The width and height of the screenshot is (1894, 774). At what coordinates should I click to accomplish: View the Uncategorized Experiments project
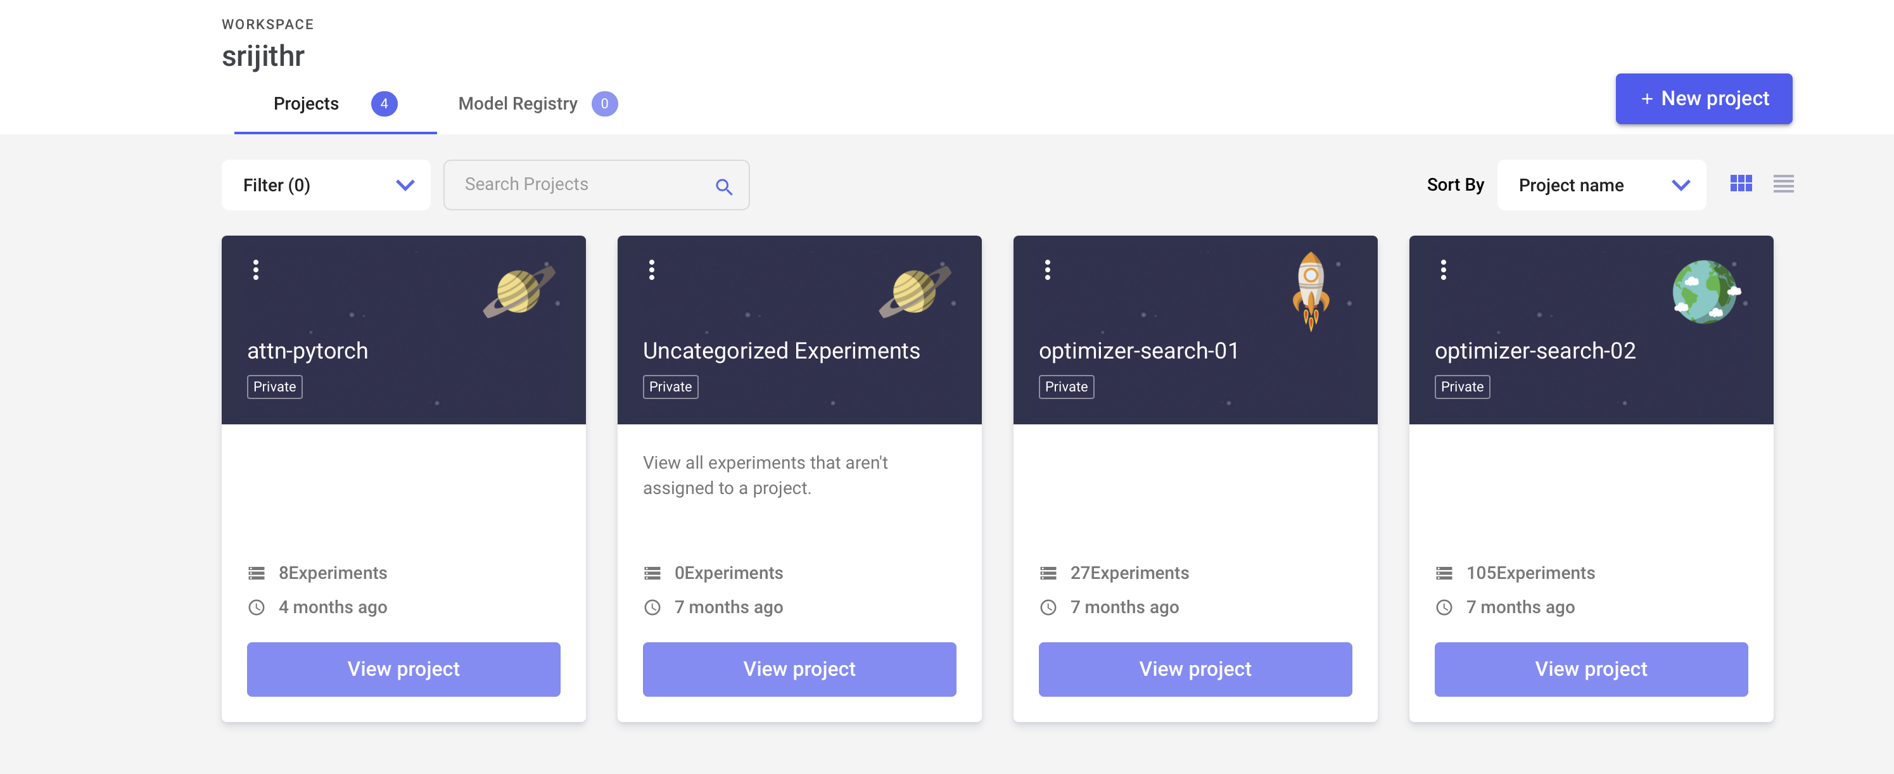[799, 669]
